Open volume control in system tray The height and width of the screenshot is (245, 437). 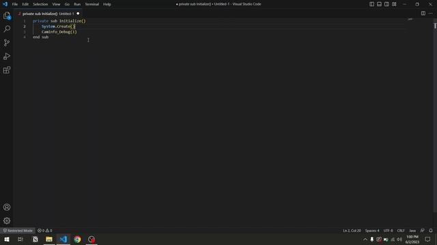pyautogui.click(x=399, y=239)
